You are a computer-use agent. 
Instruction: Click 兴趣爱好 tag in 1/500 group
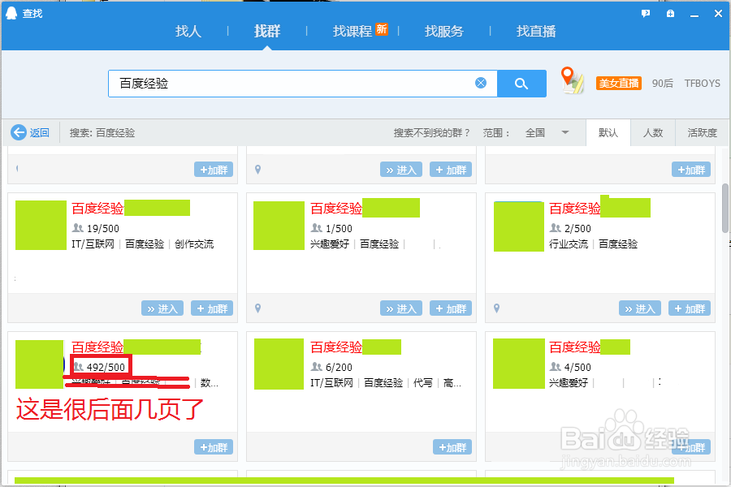point(330,244)
